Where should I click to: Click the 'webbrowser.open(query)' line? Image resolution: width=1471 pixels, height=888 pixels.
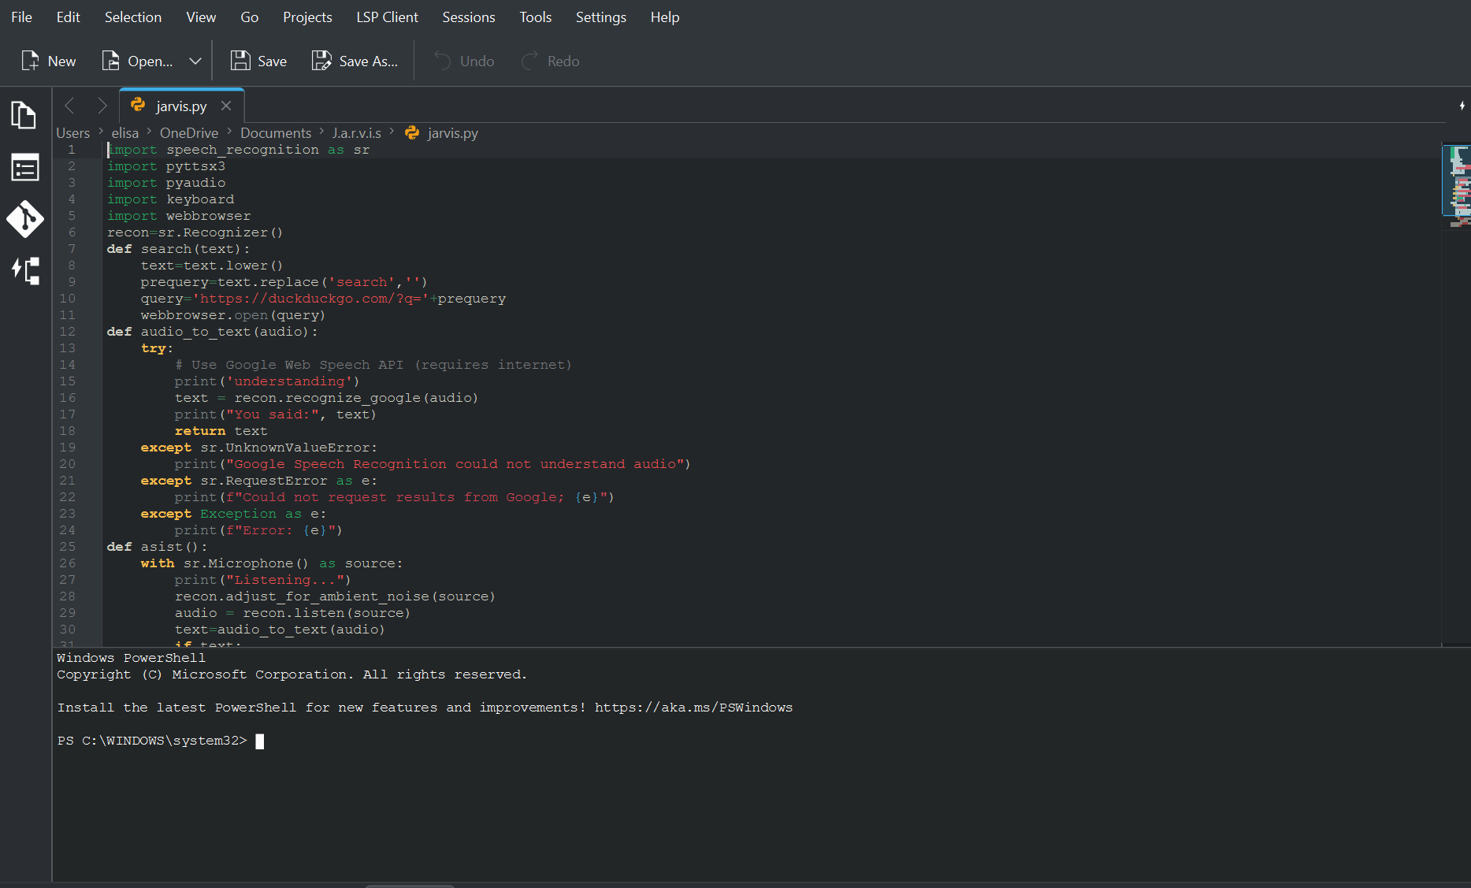(232, 315)
